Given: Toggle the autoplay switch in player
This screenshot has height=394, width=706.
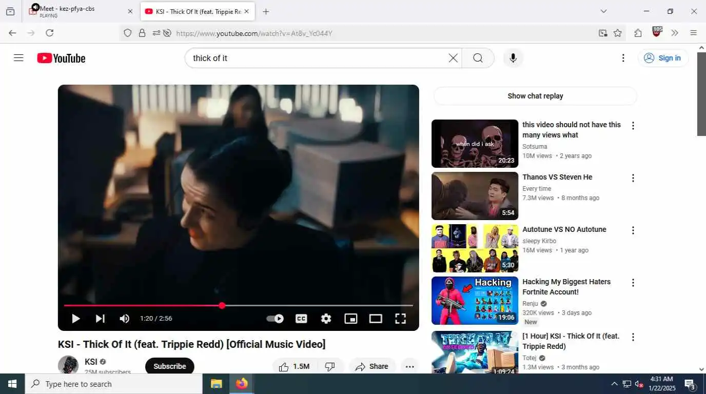Looking at the screenshot, I should [275, 319].
